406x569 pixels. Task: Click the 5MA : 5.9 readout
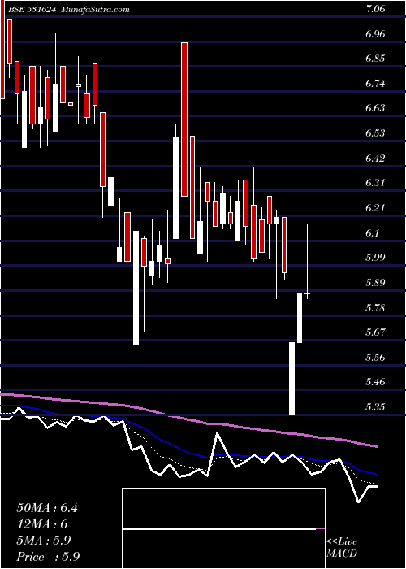click(44, 541)
